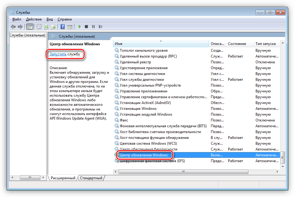Click the gear icon of Установщик модулей Windows

click(x=117, y=114)
